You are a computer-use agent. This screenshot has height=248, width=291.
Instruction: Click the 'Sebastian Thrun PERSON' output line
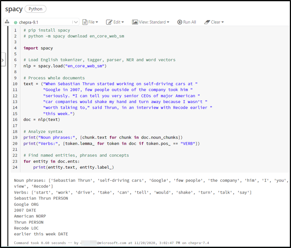[x=41, y=198]
